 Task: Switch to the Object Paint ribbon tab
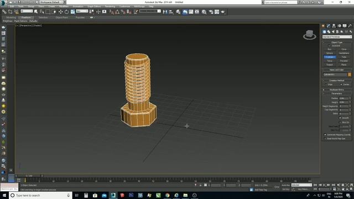tap(61, 18)
